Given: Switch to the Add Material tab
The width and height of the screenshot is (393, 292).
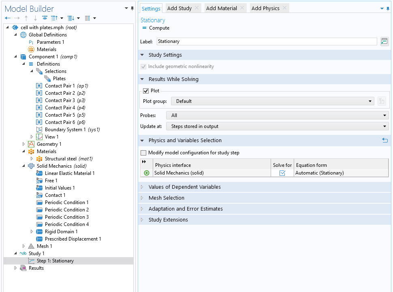Looking at the screenshot, I should point(221,8).
